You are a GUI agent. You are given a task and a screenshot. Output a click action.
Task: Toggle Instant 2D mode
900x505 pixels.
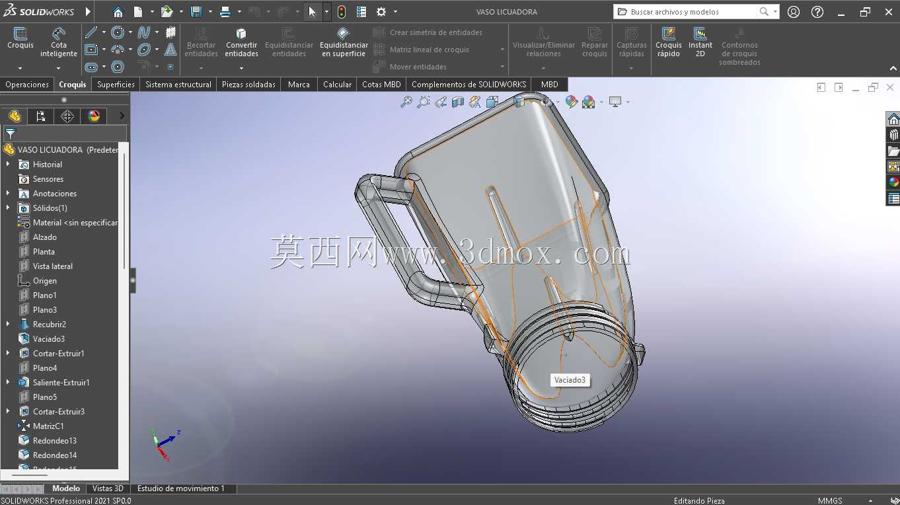[x=700, y=42]
